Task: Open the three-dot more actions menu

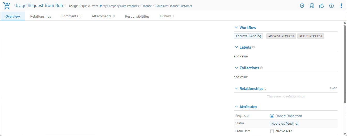Action: [x=341, y=6]
